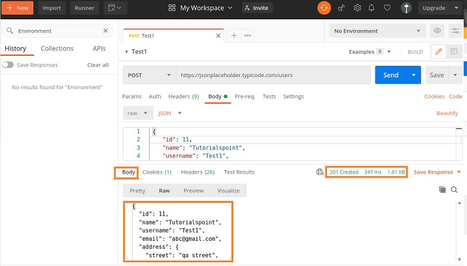Toggle the Save Responses switch

point(8,65)
